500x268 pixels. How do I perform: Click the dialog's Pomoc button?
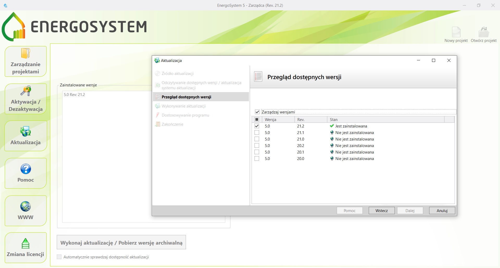349,210
